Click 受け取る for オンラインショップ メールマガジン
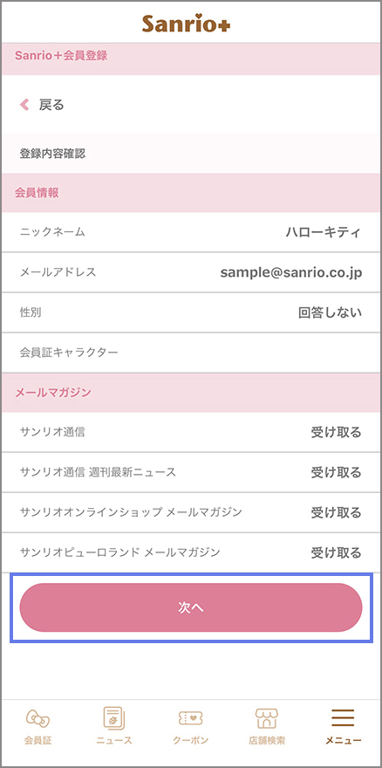Image resolution: width=382 pixels, height=768 pixels. pyautogui.click(x=337, y=512)
